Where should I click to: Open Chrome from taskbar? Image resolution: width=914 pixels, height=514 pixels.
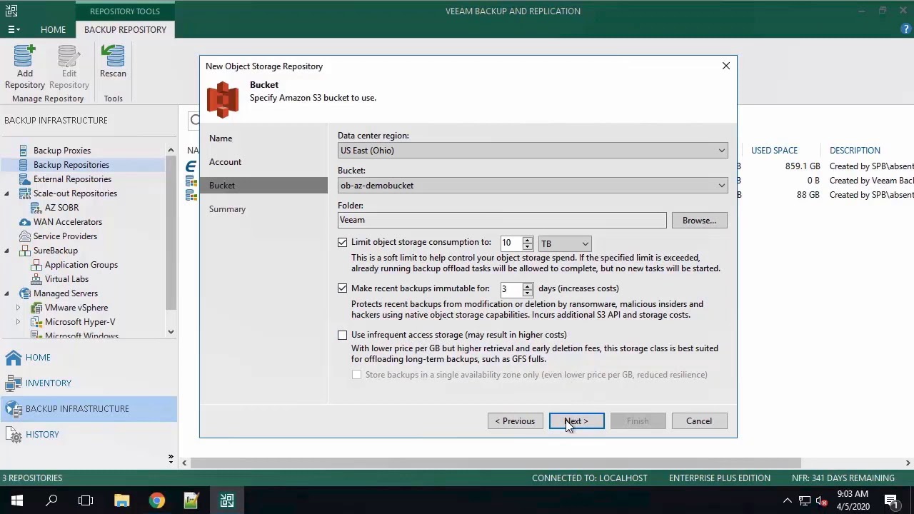(156, 500)
